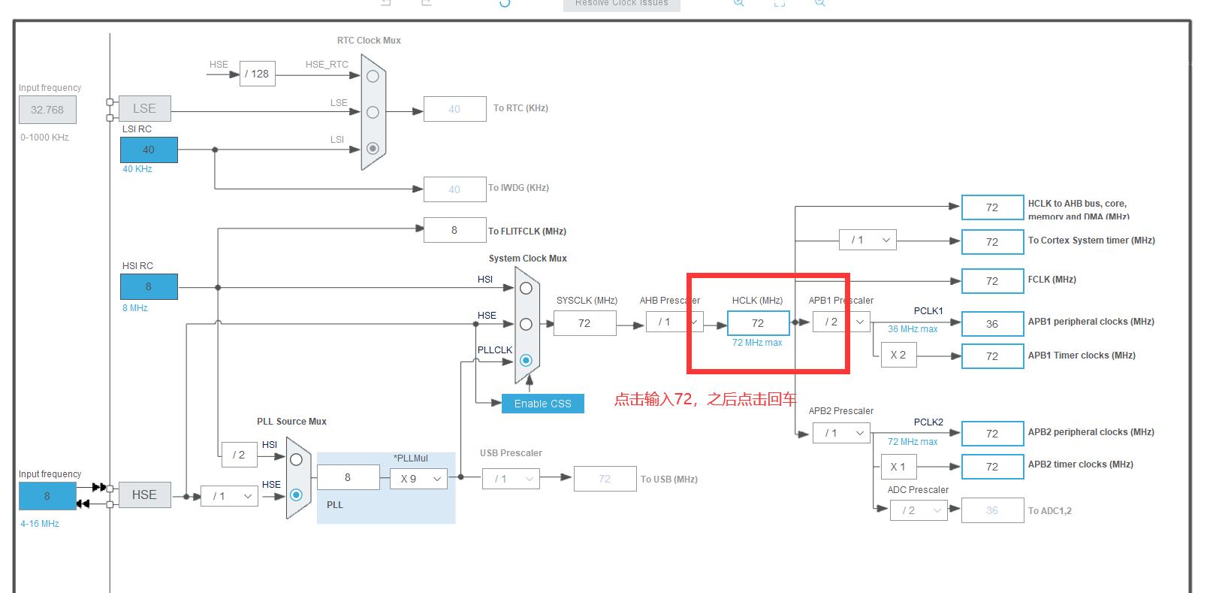Click the /2 HSI divider box
This screenshot has height=593, width=1210.
(x=239, y=455)
